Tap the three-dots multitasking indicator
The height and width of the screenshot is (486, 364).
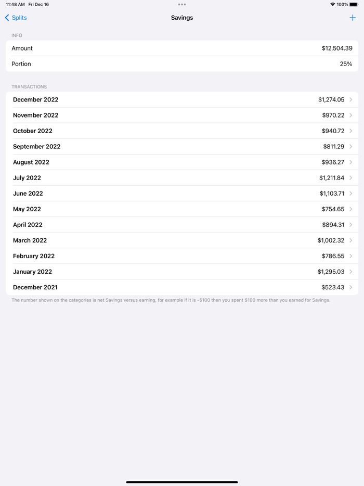click(x=181, y=4)
